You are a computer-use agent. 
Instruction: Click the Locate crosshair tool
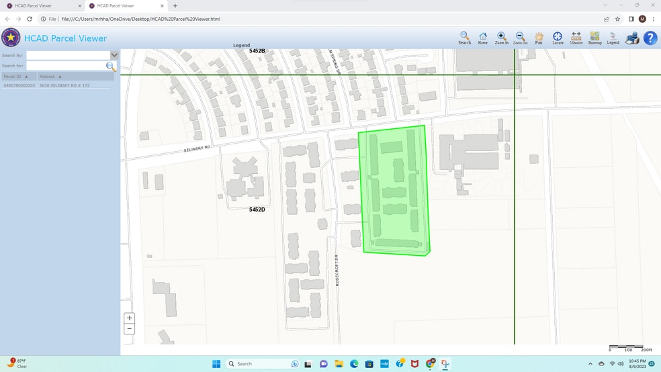(558, 37)
